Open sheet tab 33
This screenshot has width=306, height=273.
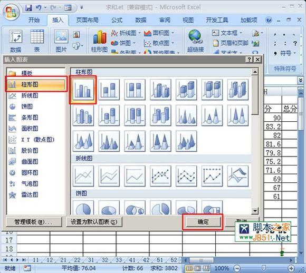pos(119,260)
